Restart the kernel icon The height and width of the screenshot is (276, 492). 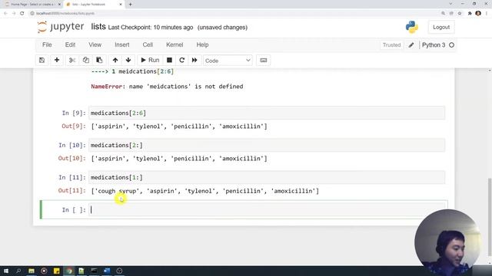(x=181, y=60)
